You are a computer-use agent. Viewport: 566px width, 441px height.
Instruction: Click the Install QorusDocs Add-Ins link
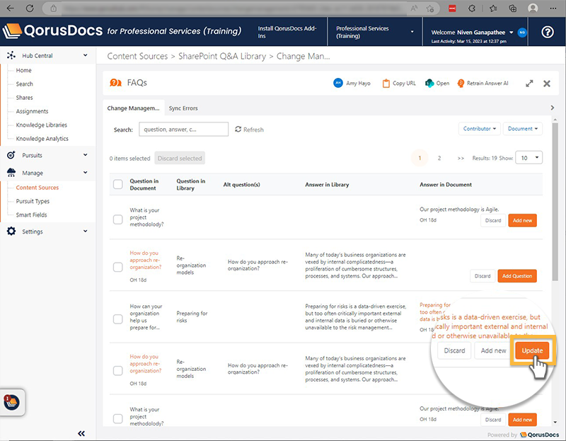(x=287, y=32)
